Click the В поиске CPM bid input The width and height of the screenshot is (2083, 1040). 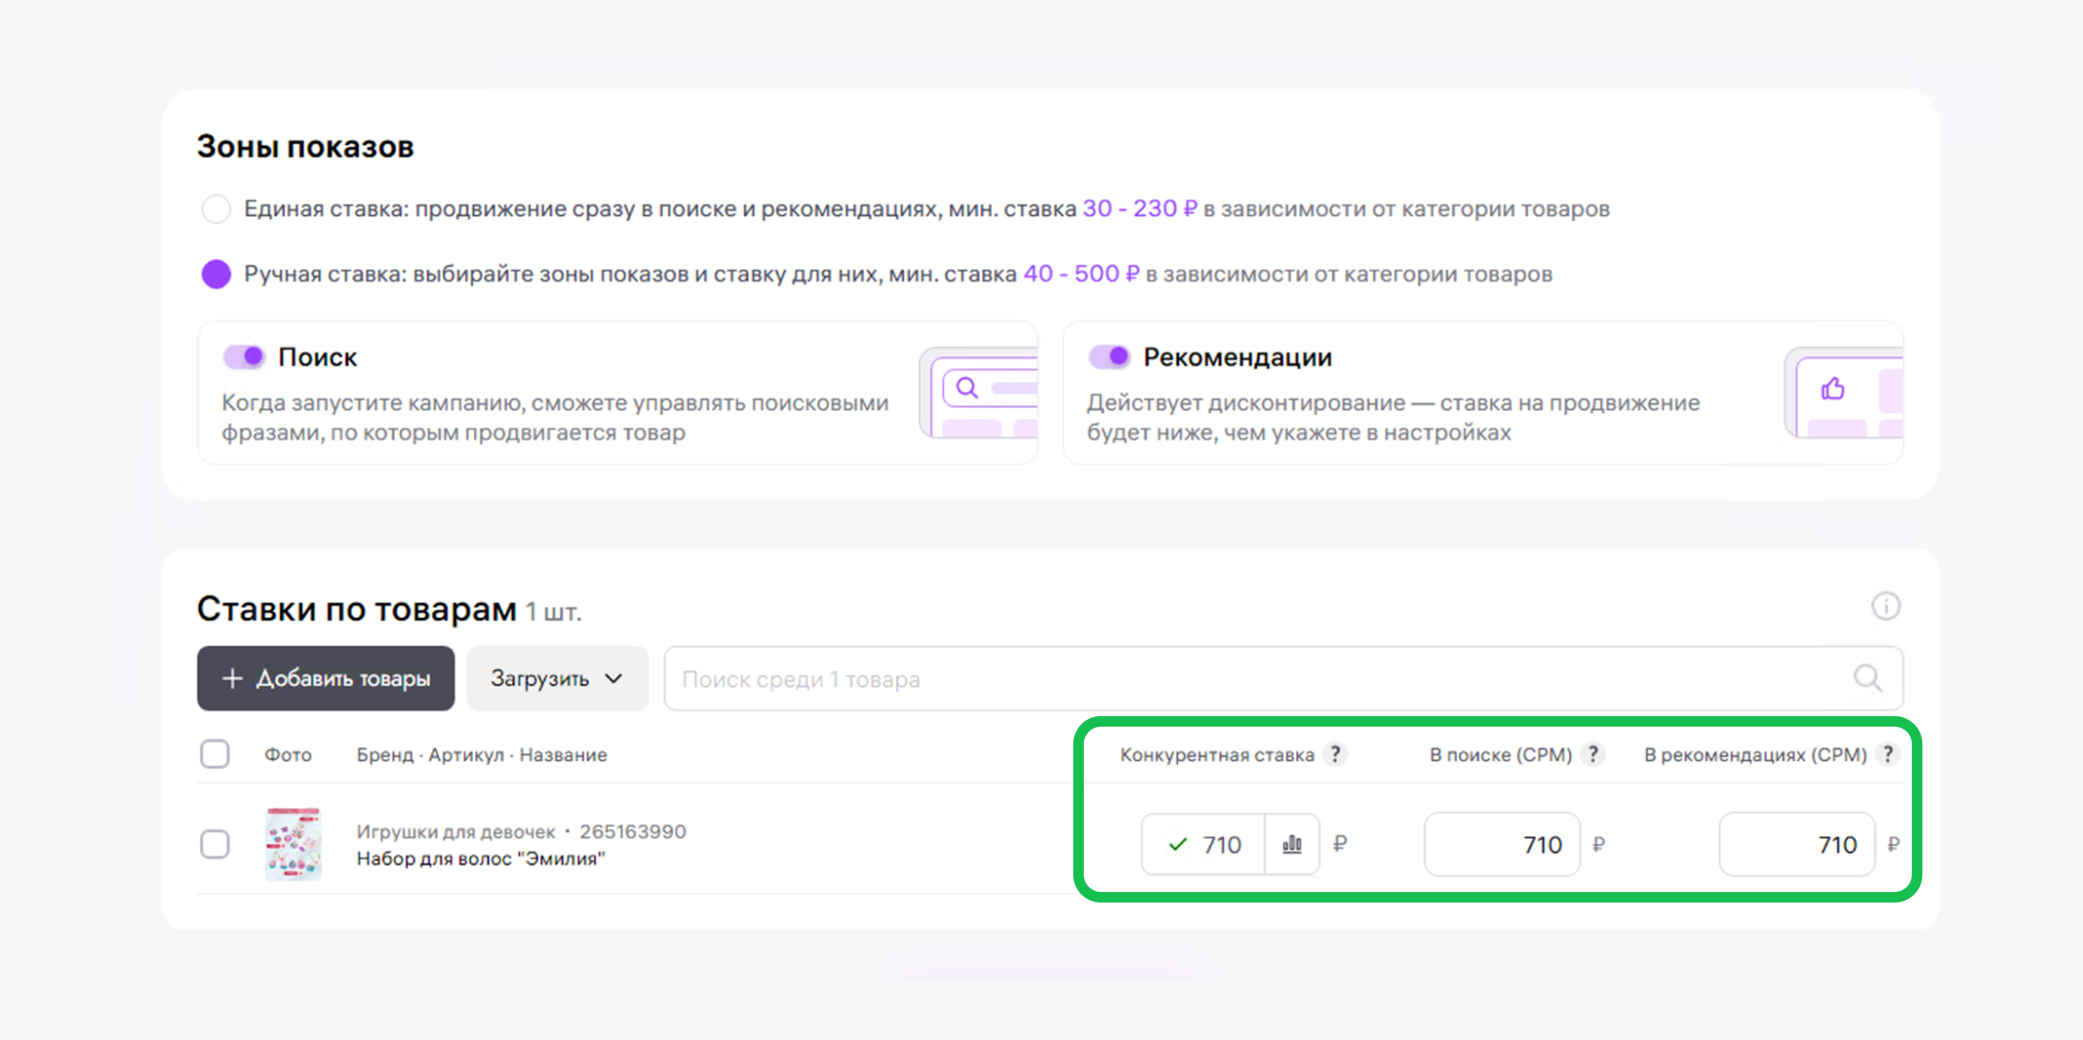tap(1502, 844)
